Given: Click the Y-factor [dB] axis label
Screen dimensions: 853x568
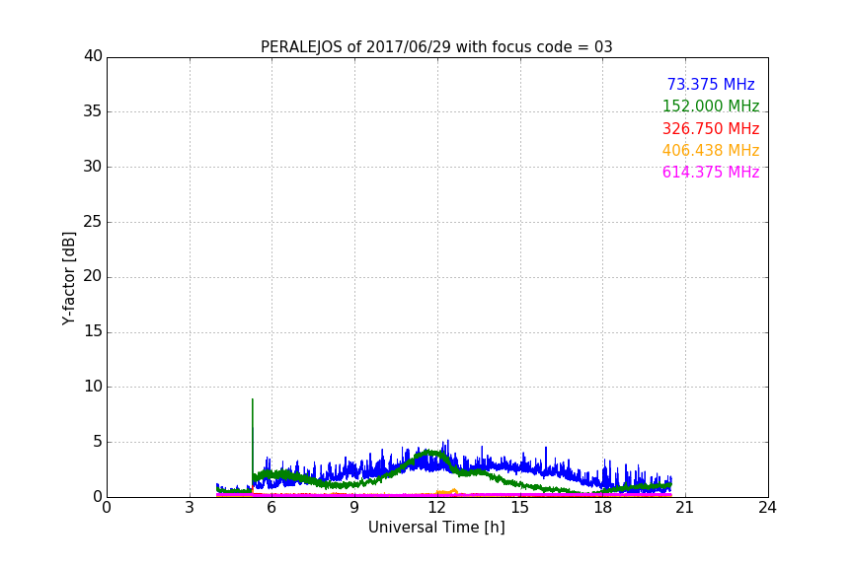Looking at the screenshot, I should coord(68,278).
